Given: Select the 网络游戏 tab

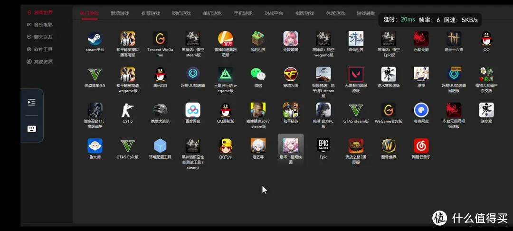Looking at the screenshot, I should point(181,13).
